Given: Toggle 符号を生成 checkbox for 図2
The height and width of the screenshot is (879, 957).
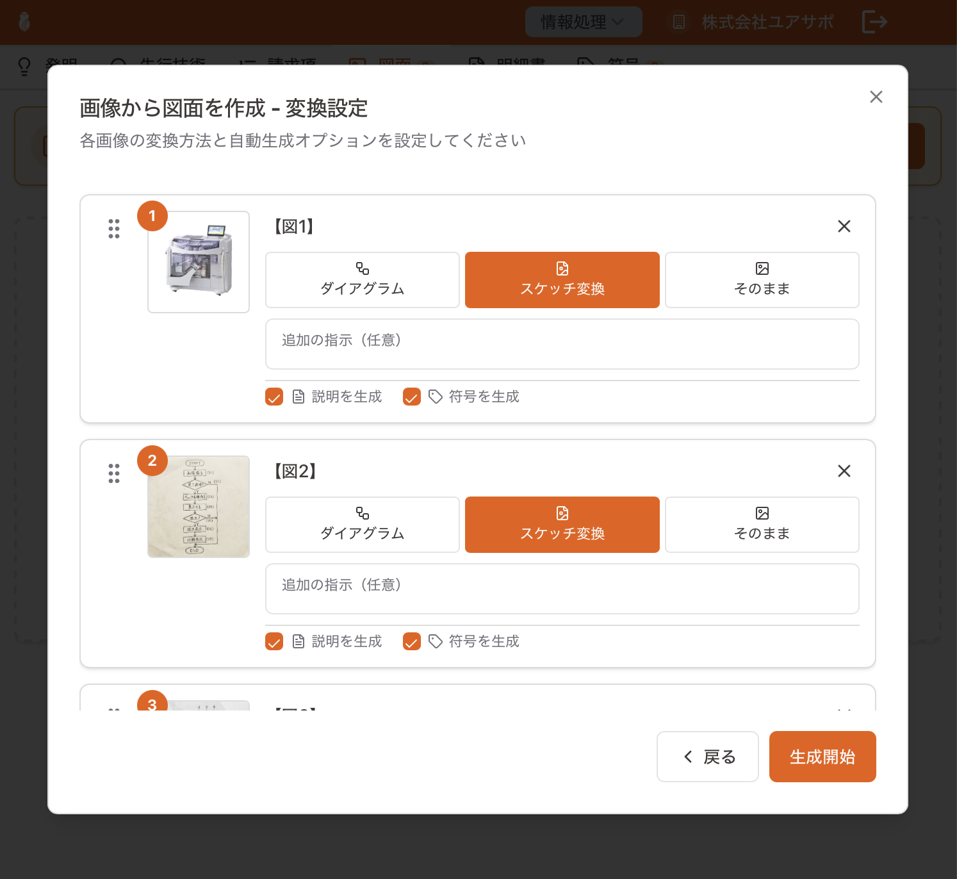Looking at the screenshot, I should click(411, 642).
